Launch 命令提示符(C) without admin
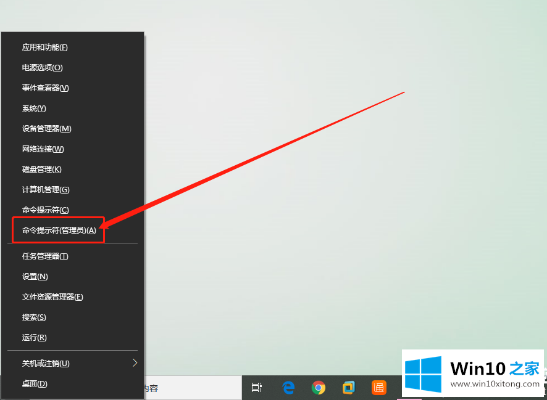Screen dimensions: 547x400 click(x=73, y=210)
